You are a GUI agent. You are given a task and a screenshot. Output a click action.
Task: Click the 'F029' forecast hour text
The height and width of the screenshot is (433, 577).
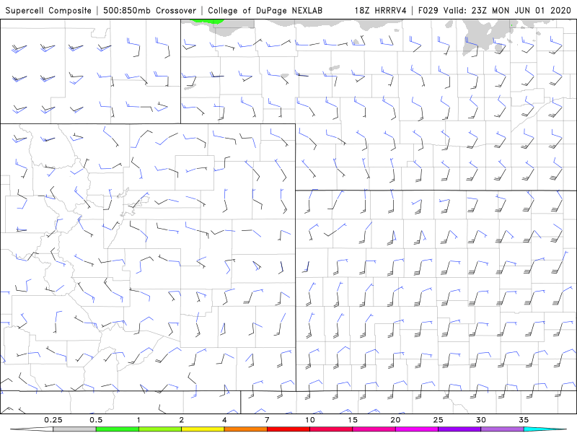coord(428,10)
